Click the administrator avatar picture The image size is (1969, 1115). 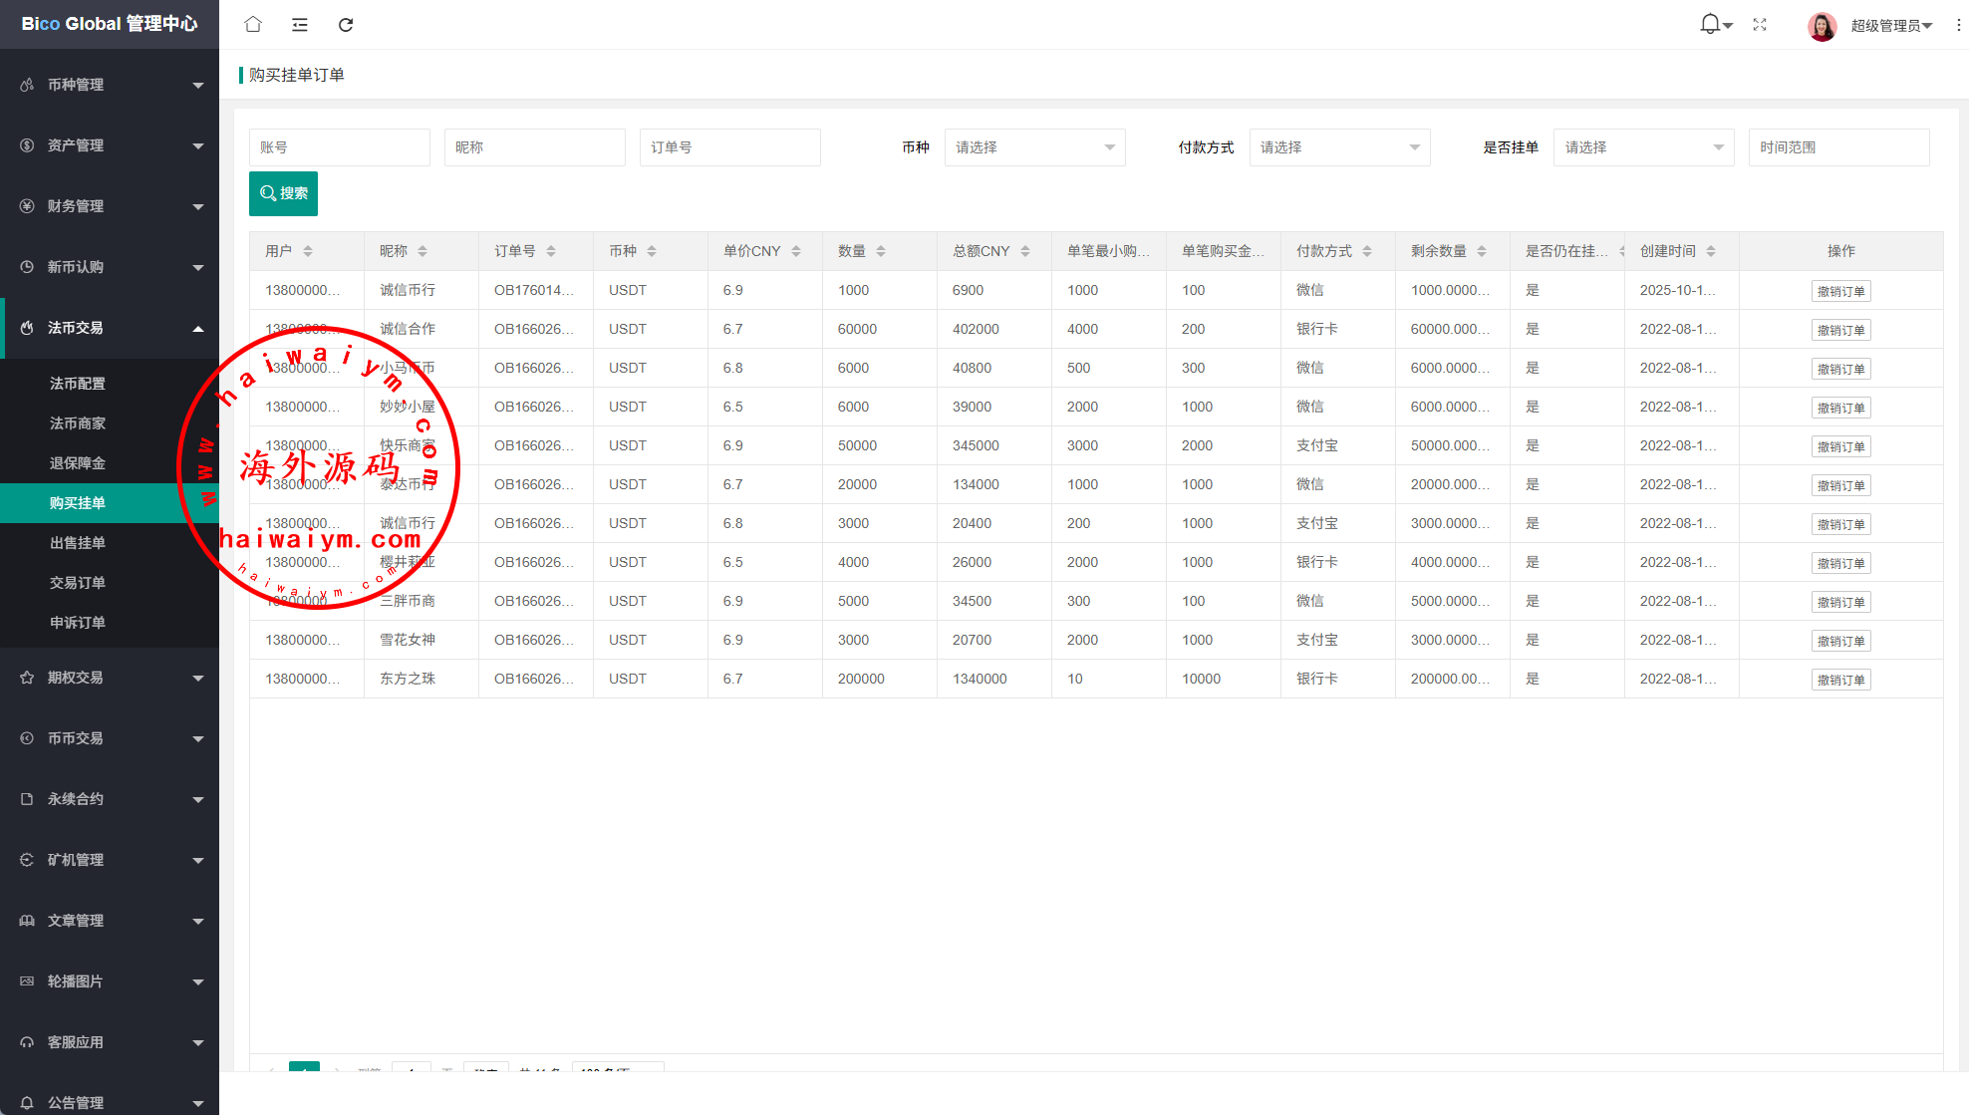click(x=1822, y=26)
